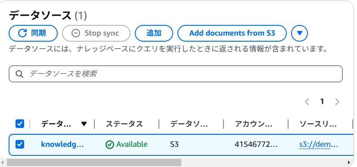Open the knowledg data source link

62,144
